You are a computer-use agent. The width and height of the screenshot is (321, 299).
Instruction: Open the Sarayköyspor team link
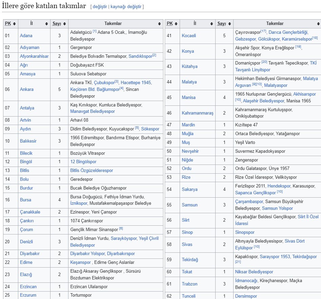click(x=124, y=239)
